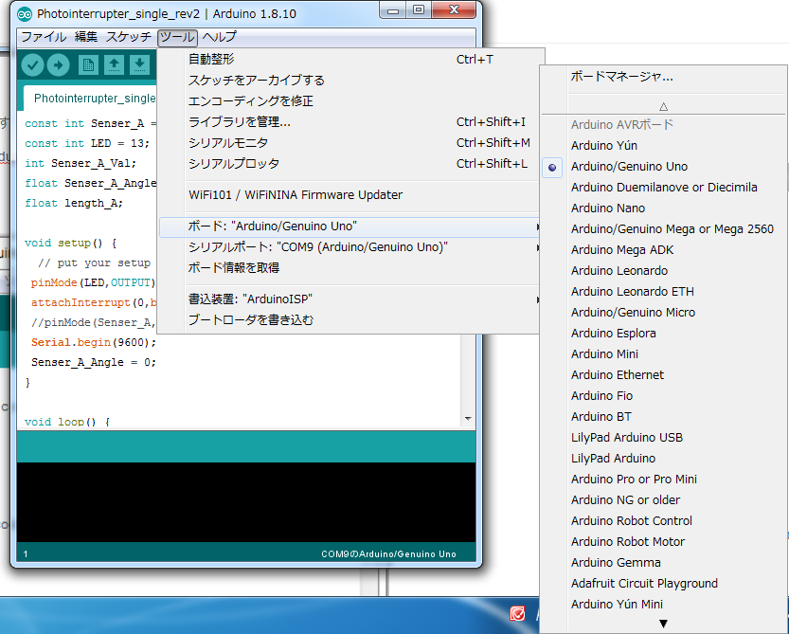
Task: Open the 編集 menu
Action: pos(86,37)
